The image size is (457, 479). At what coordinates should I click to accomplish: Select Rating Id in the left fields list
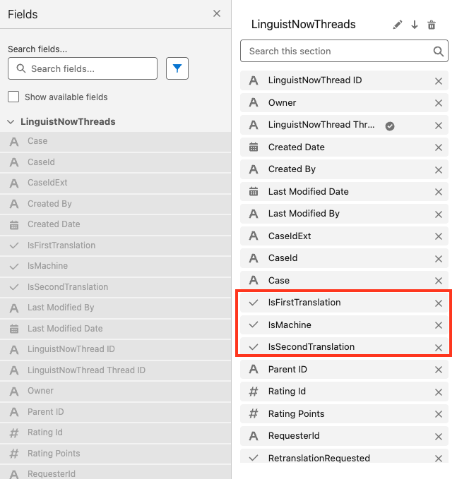pos(115,432)
